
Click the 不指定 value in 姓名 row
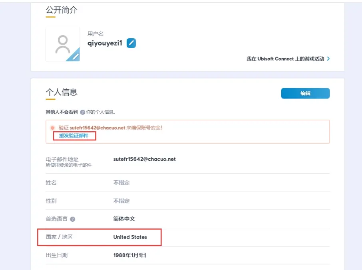click(x=121, y=183)
